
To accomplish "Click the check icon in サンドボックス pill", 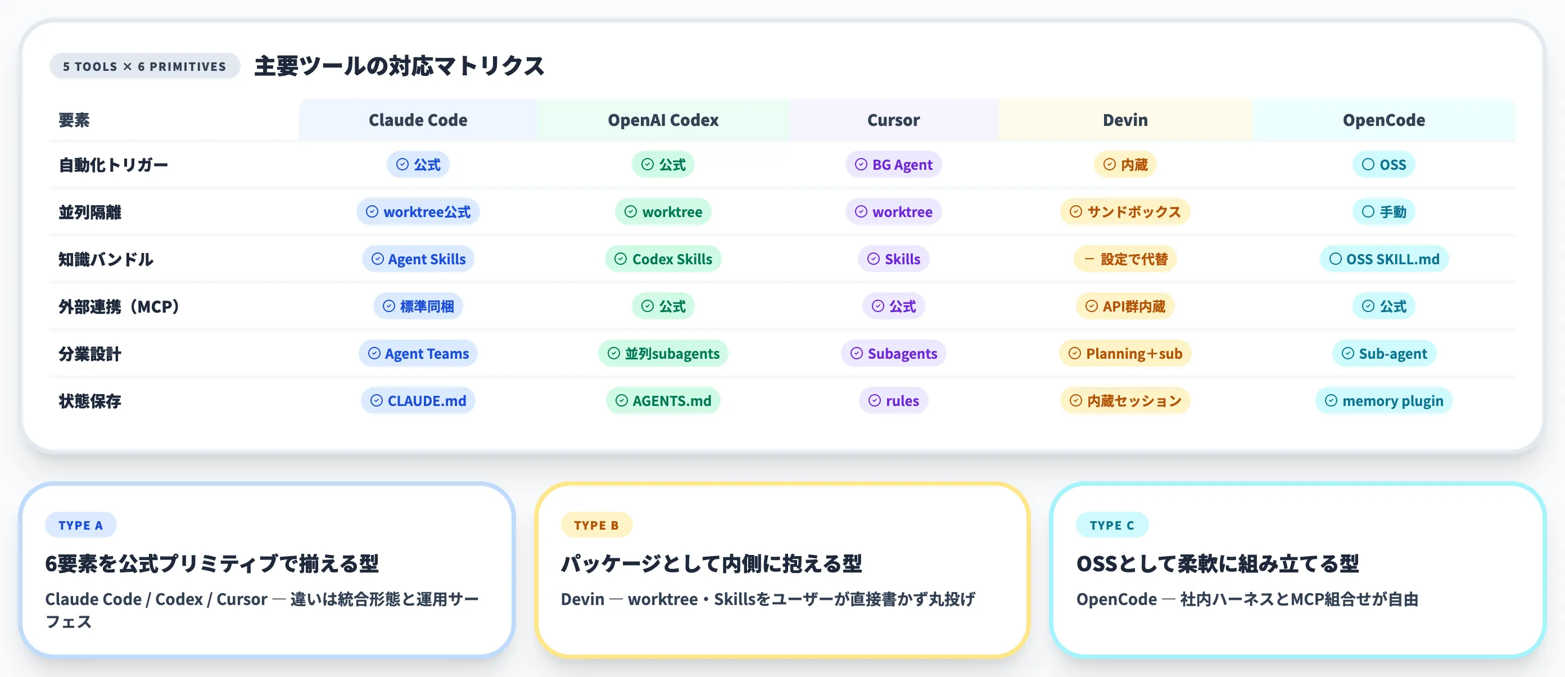I will coord(1075,211).
